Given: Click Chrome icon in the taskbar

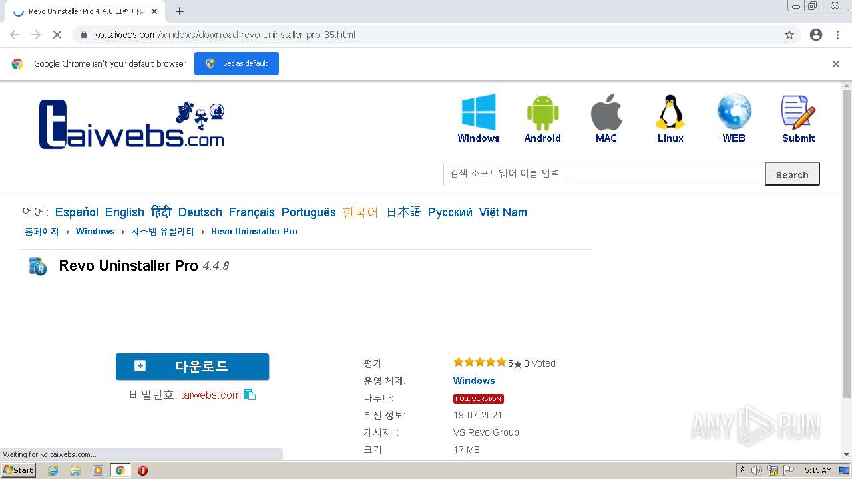Looking at the screenshot, I should pyautogui.click(x=120, y=470).
